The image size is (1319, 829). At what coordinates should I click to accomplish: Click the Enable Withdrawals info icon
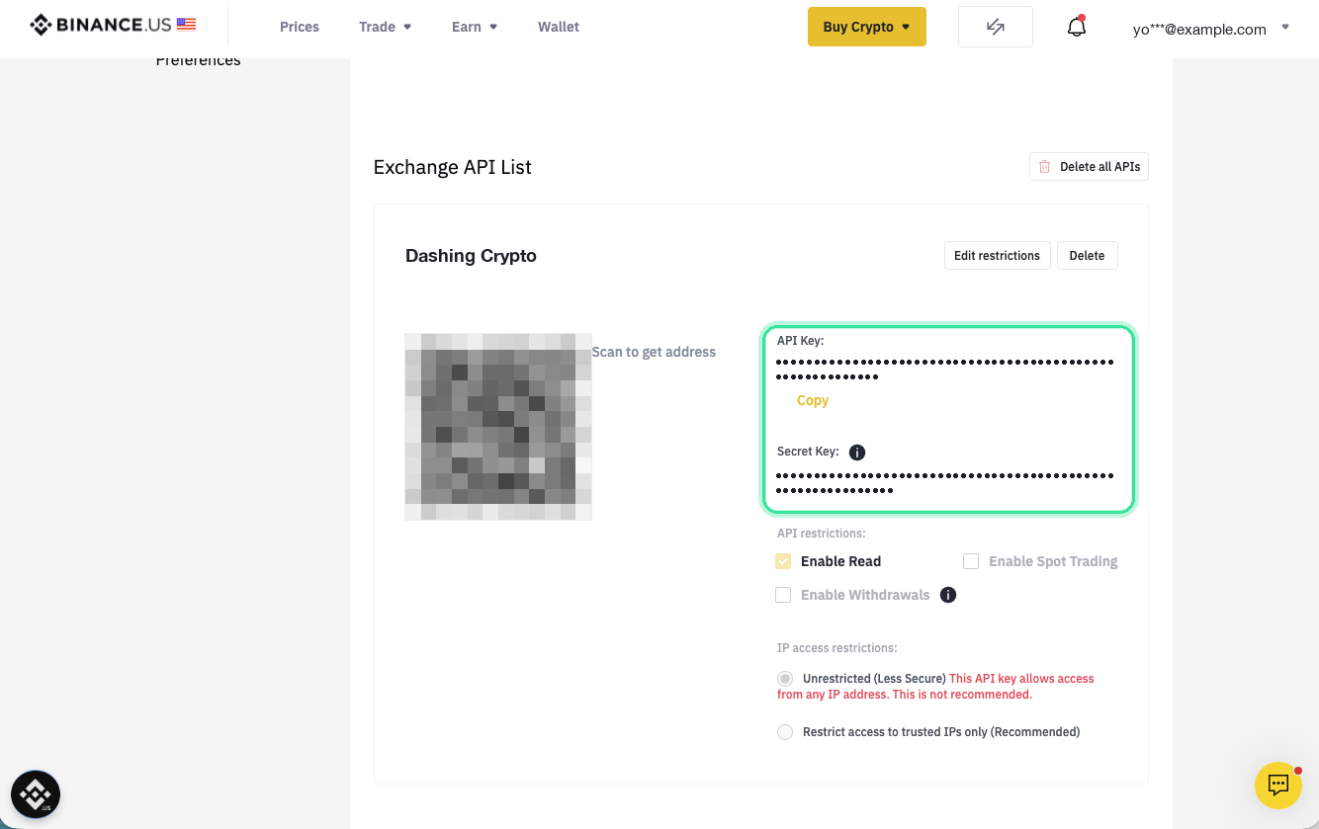click(x=948, y=595)
